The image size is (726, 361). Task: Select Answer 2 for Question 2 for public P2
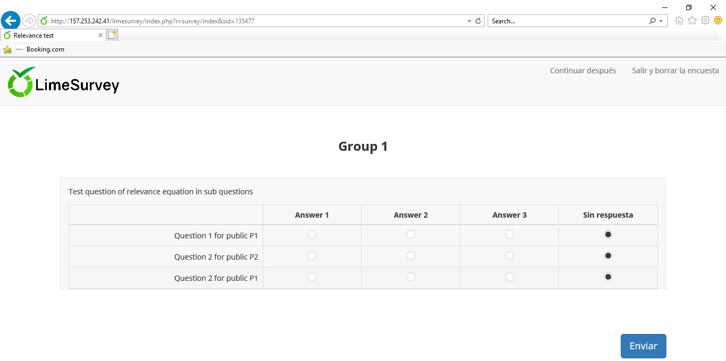coord(411,256)
